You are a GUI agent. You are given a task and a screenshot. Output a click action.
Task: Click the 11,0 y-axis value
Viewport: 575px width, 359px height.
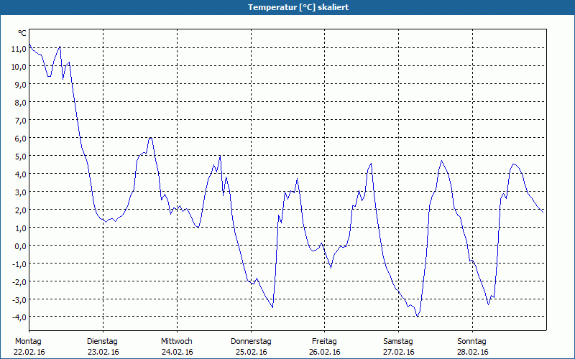(19, 48)
